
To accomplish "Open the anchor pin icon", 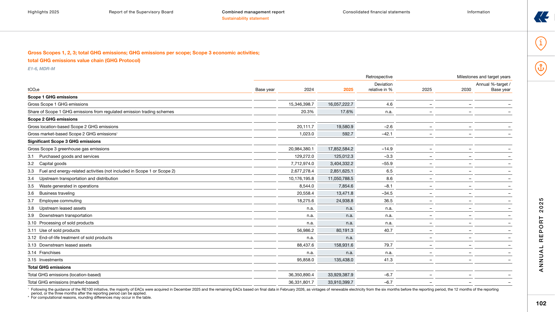I will (541, 69).
